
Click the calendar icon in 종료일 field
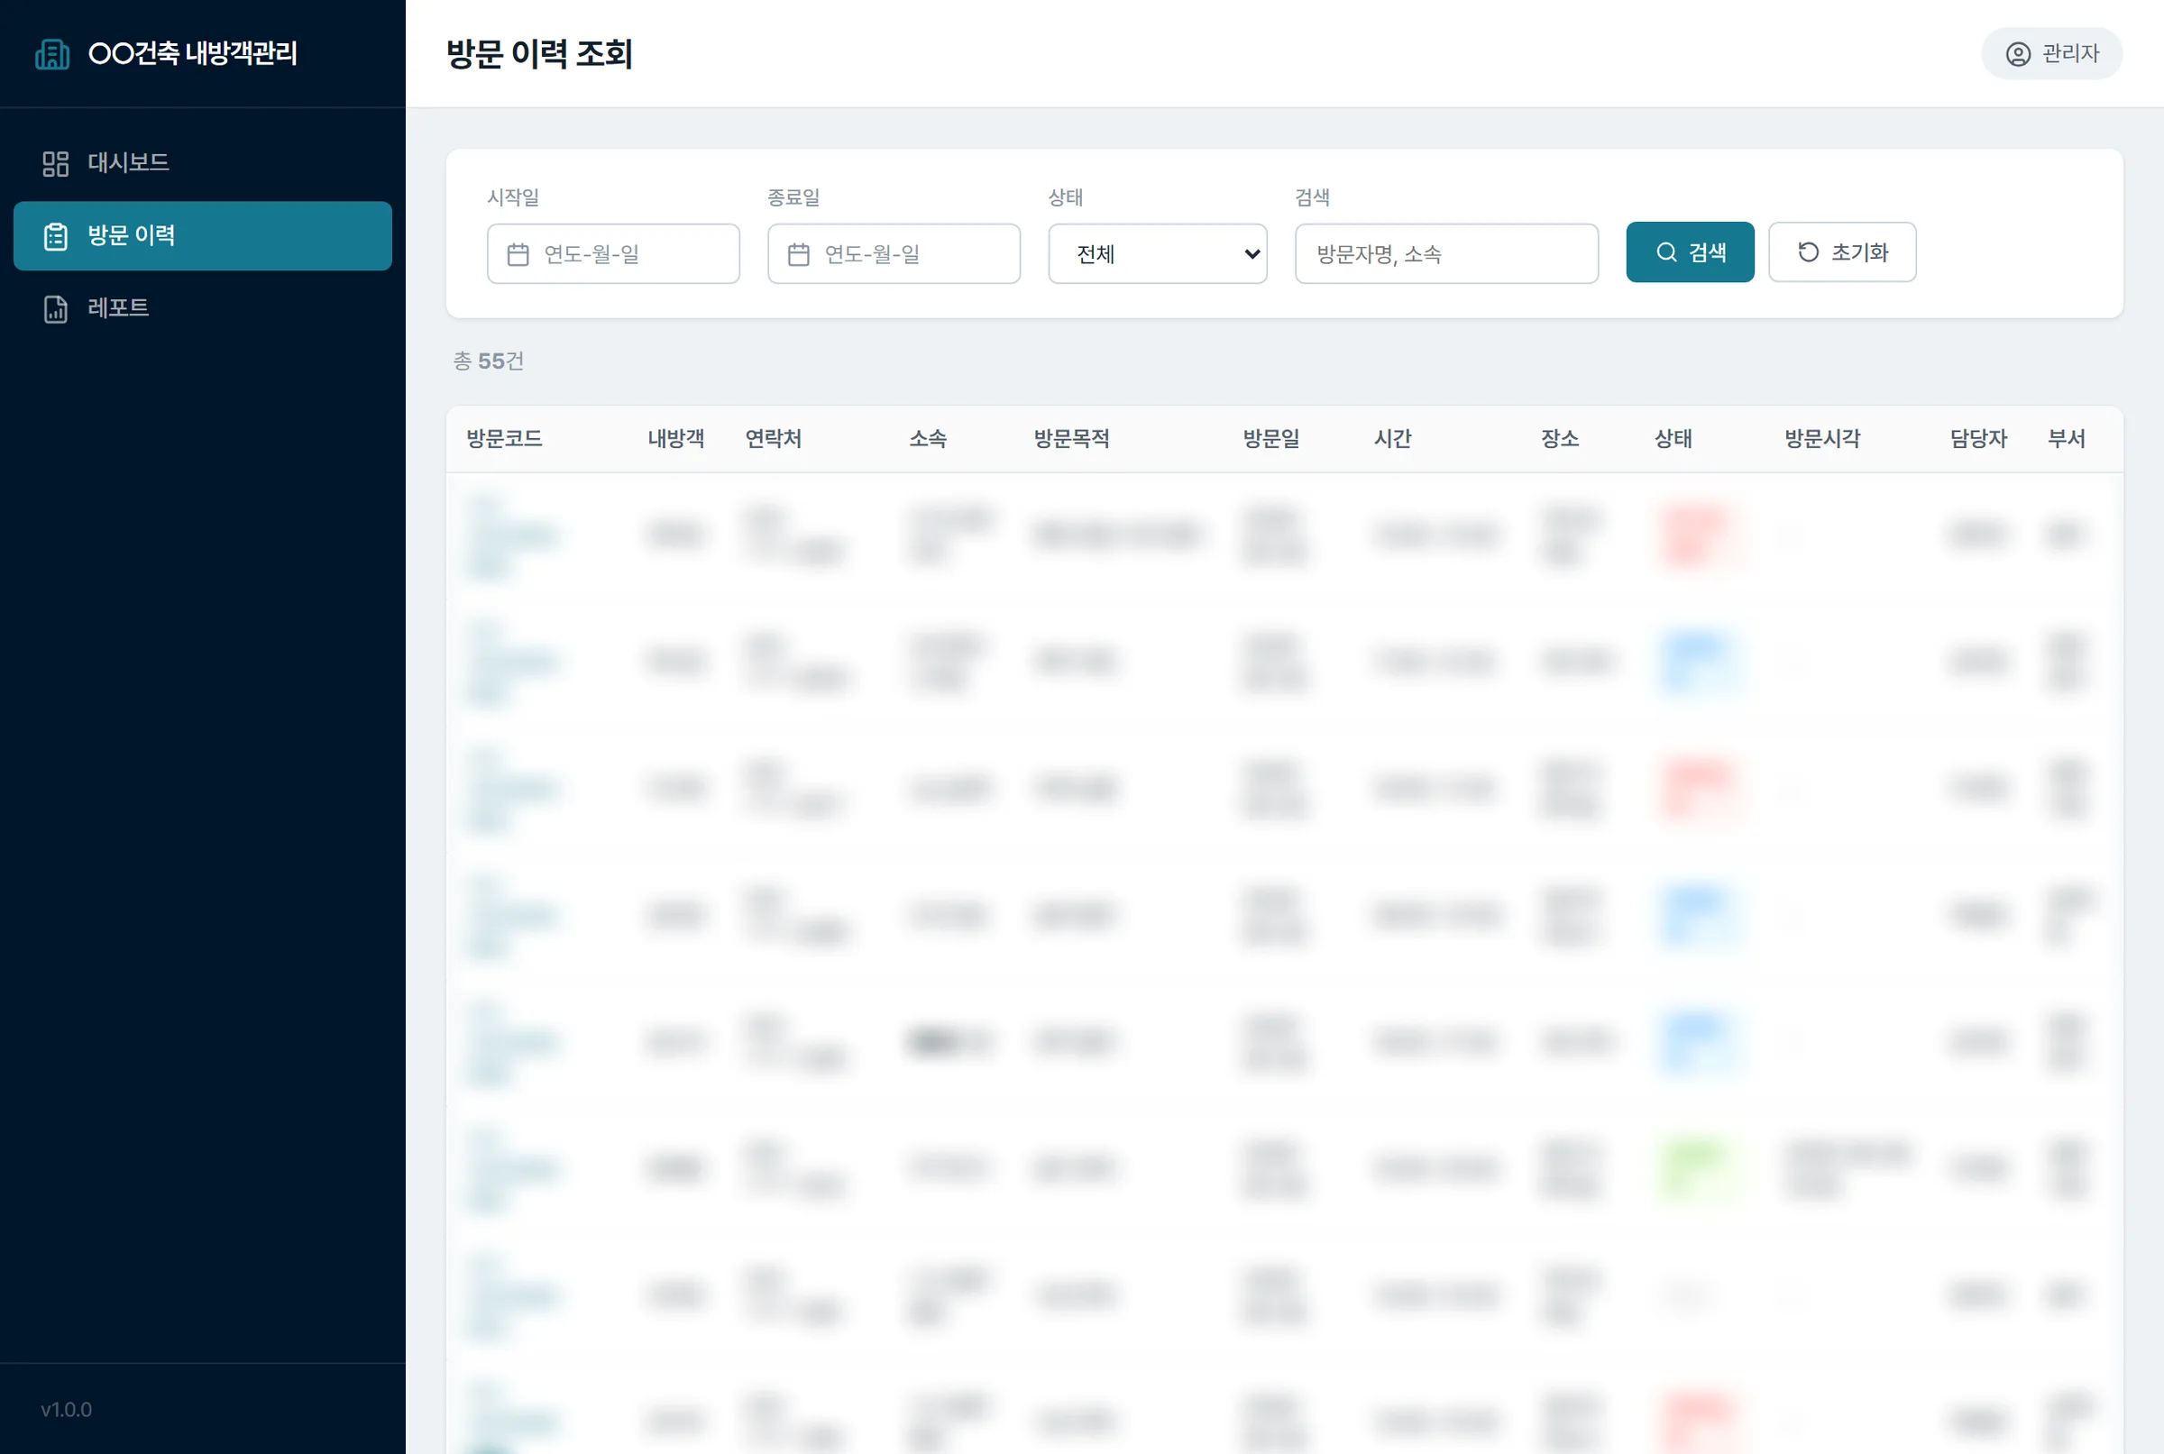798,254
